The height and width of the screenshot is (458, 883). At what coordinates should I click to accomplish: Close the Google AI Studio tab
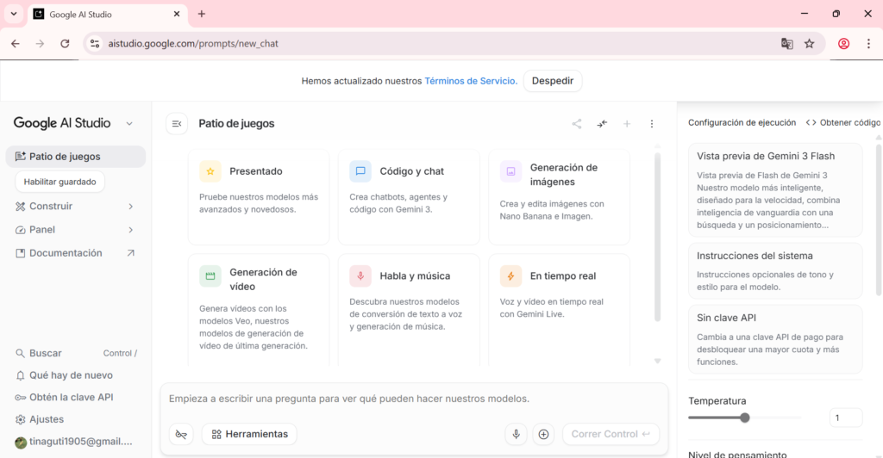click(176, 14)
